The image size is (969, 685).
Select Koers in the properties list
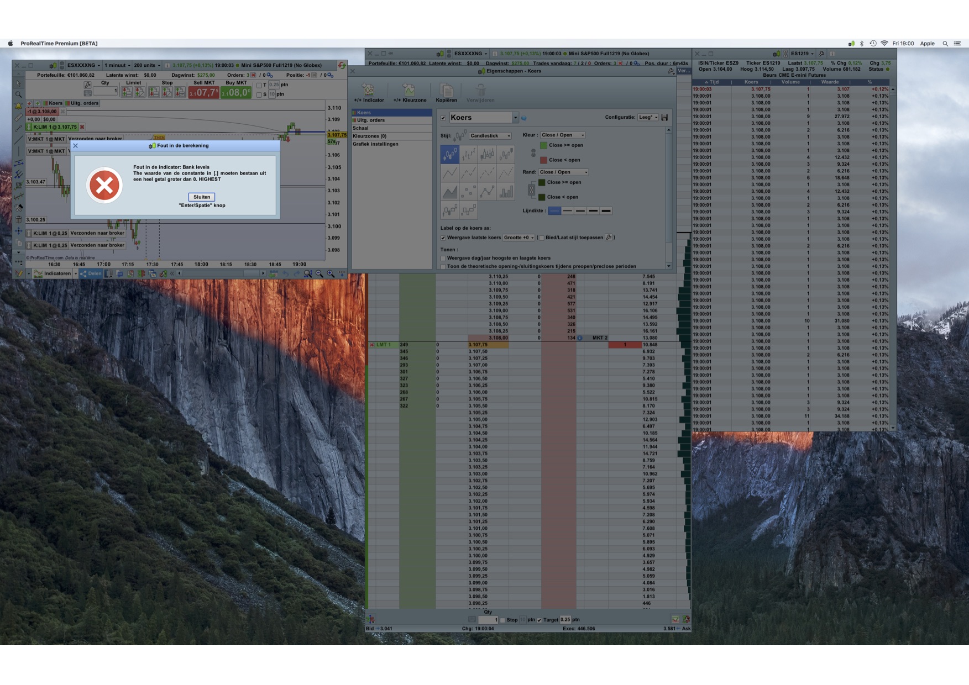point(392,113)
